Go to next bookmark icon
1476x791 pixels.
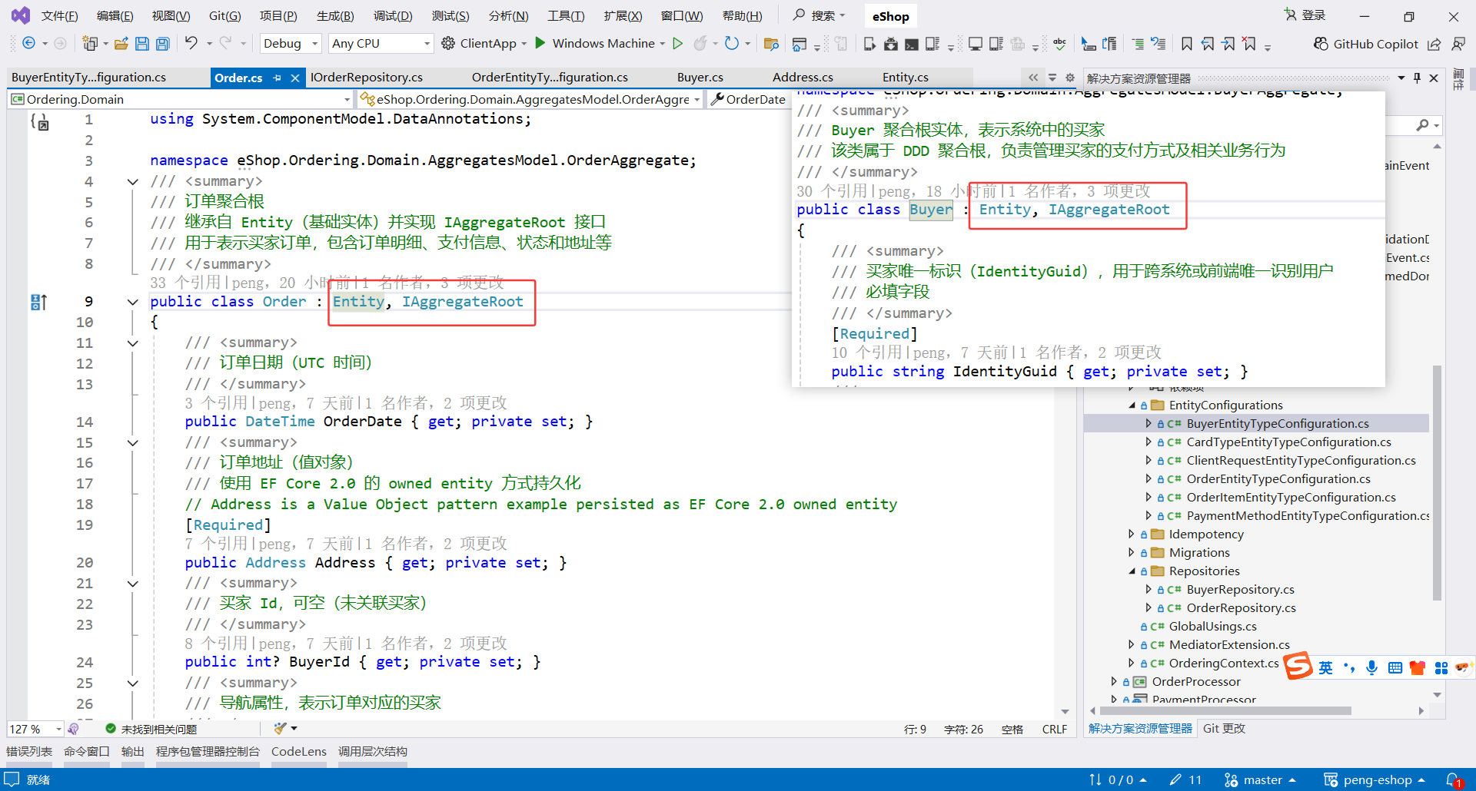[1228, 44]
